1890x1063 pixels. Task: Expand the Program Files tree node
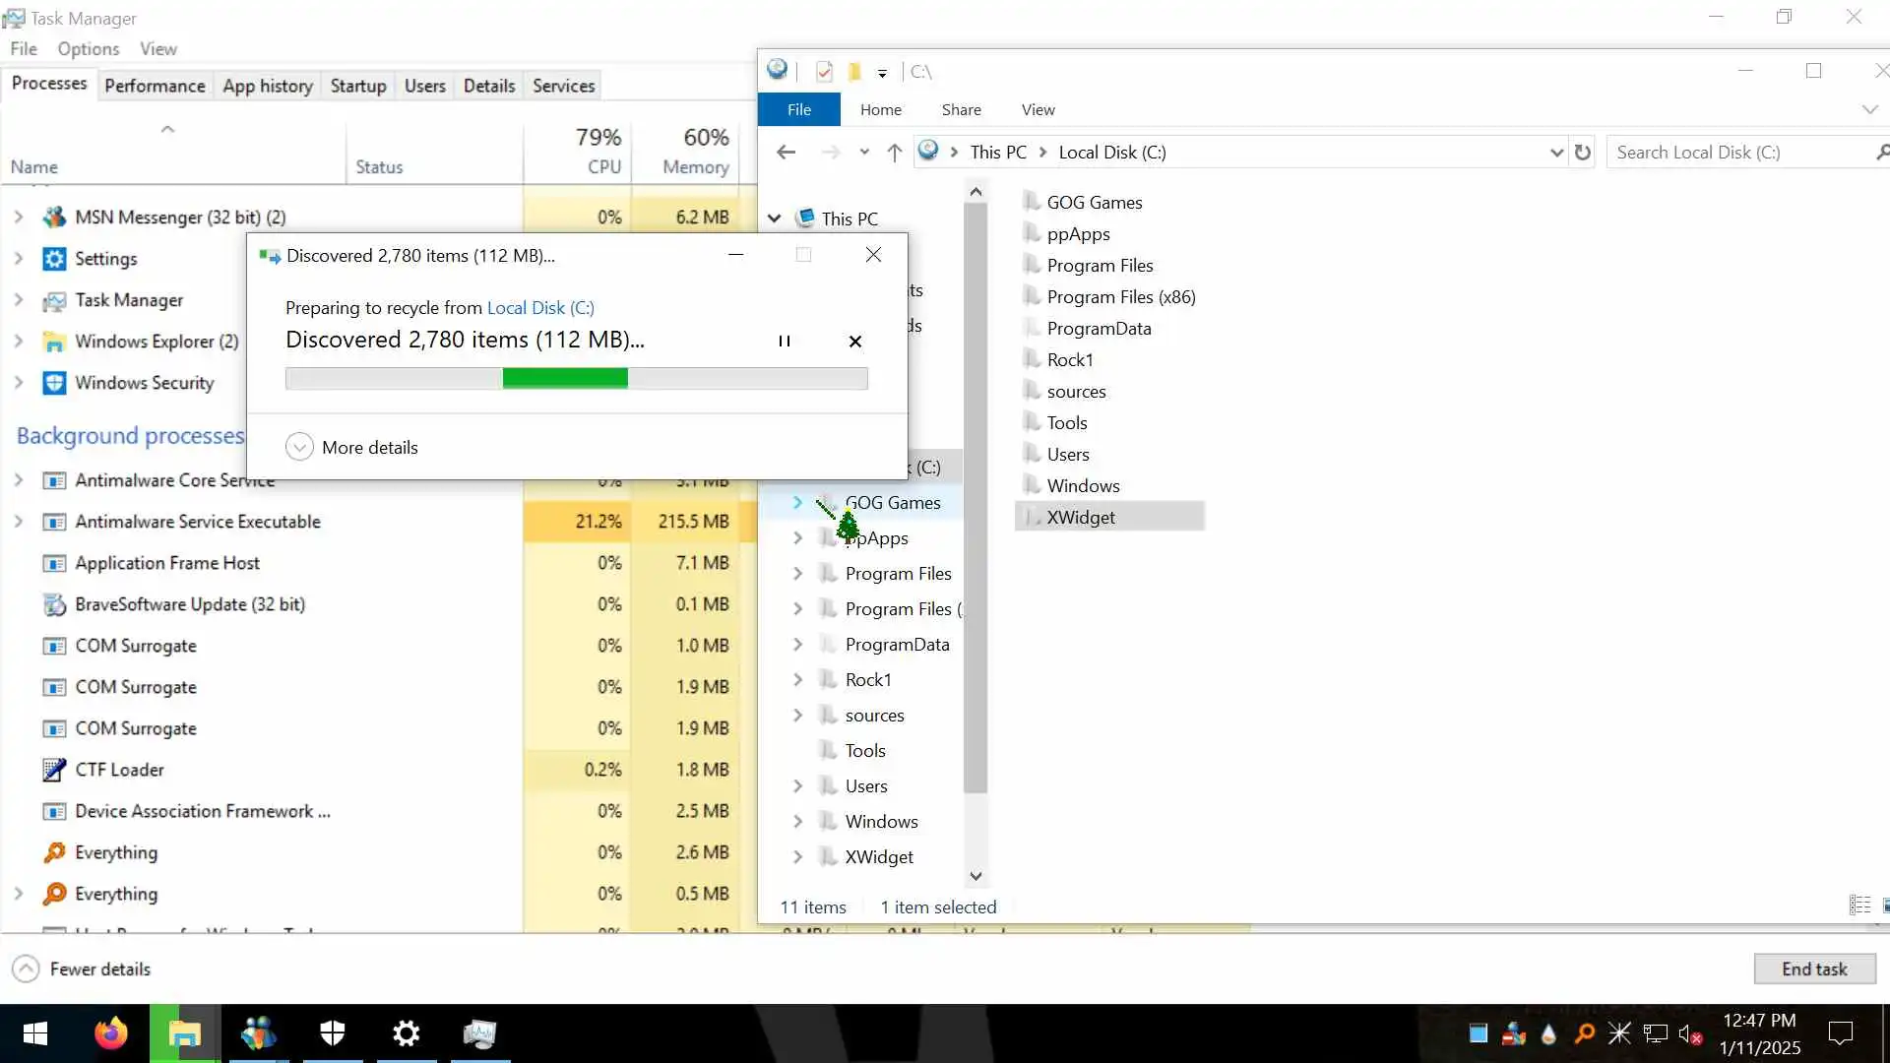click(797, 574)
